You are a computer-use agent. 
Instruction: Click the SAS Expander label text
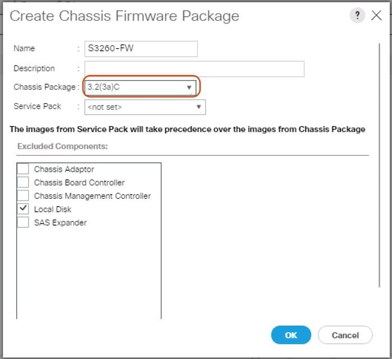(x=60, y=223)
